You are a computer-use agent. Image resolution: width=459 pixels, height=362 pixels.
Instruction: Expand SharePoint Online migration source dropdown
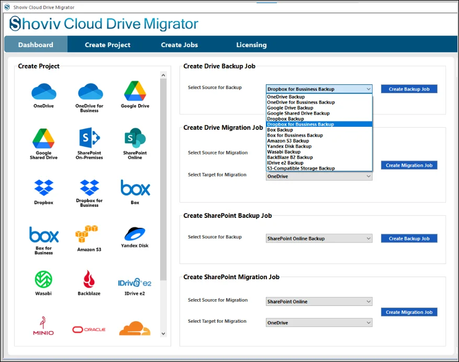point(319,301)
